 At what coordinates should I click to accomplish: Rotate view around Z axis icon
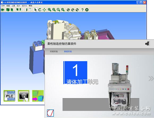[x=77, y=10]
